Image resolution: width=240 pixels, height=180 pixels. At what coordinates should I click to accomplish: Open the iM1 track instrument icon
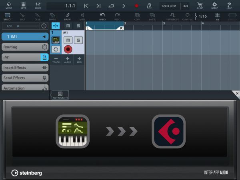click(56, 40)
